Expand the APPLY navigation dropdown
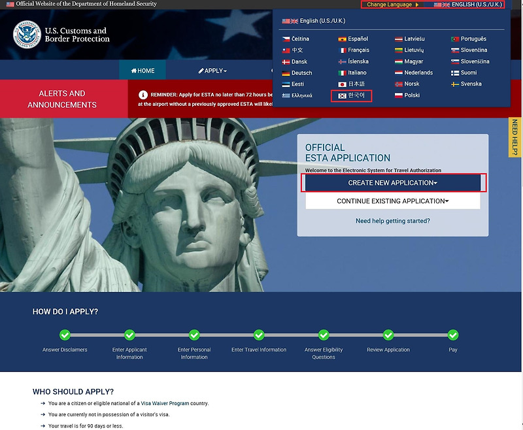 (x=212, y=71)
